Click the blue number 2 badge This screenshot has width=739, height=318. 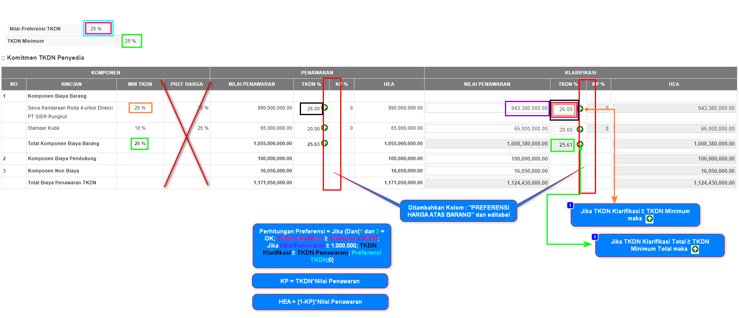(594, 237)
